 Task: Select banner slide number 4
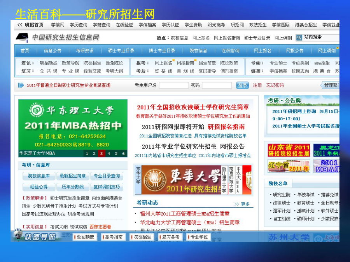(x=109, y=153)
